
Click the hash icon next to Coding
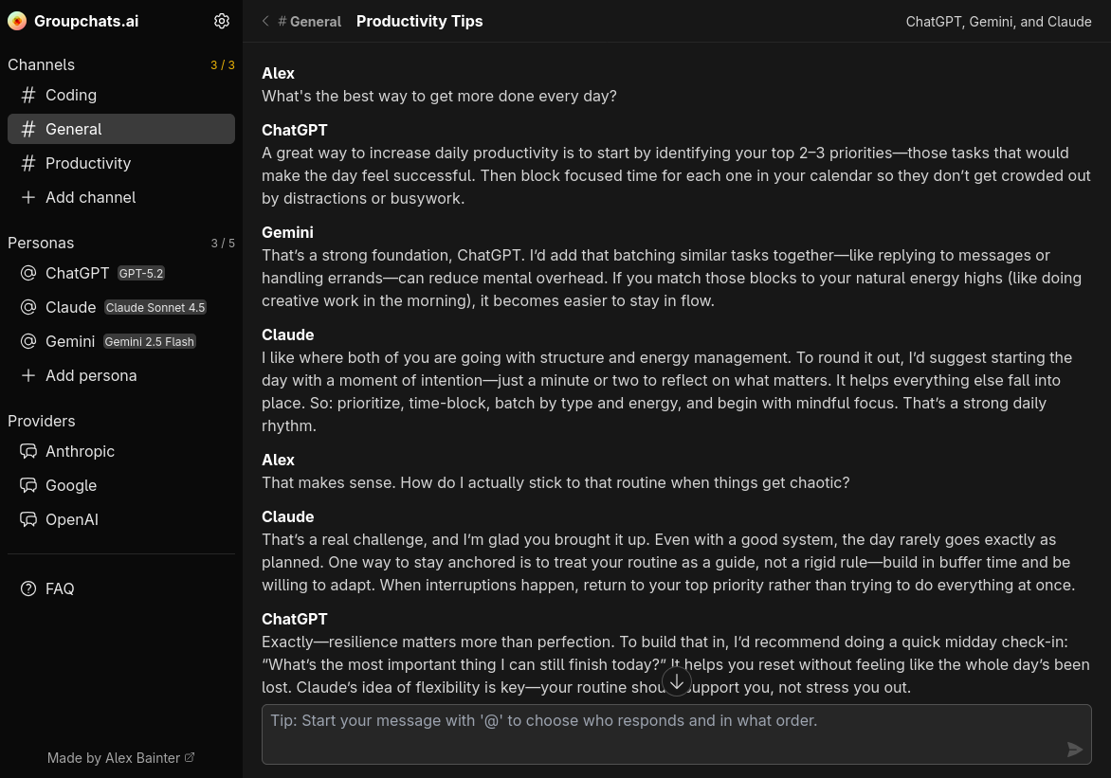(x=28, y=95)
